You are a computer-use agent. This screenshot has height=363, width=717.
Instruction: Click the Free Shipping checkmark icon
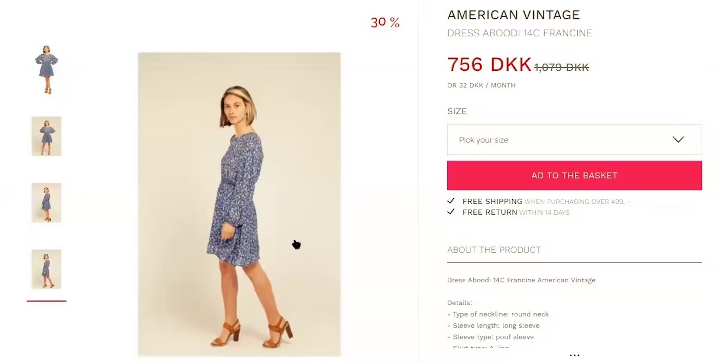point(451,201)
